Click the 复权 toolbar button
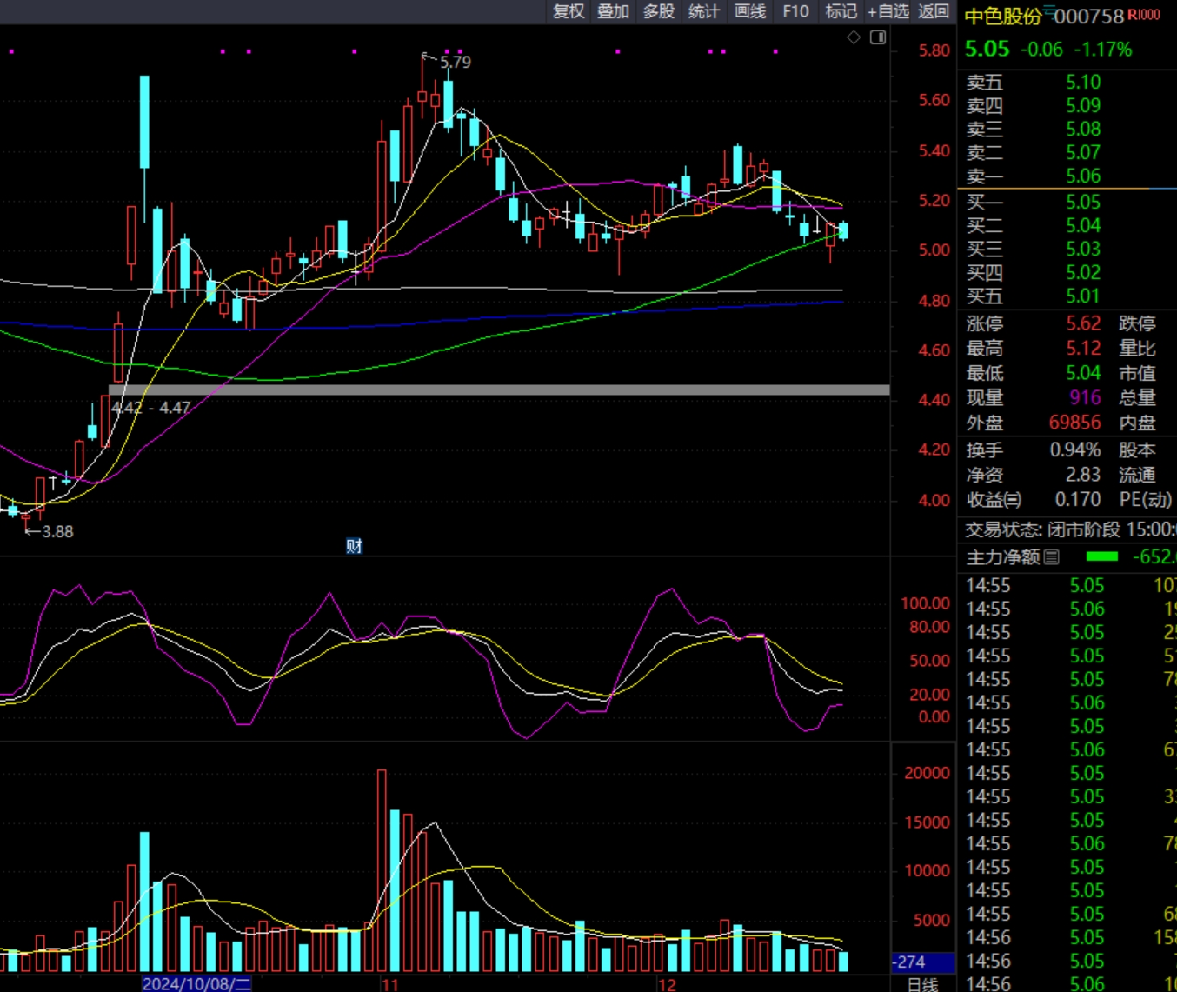Screen dimensions: 1177x992 coord(569,11)
